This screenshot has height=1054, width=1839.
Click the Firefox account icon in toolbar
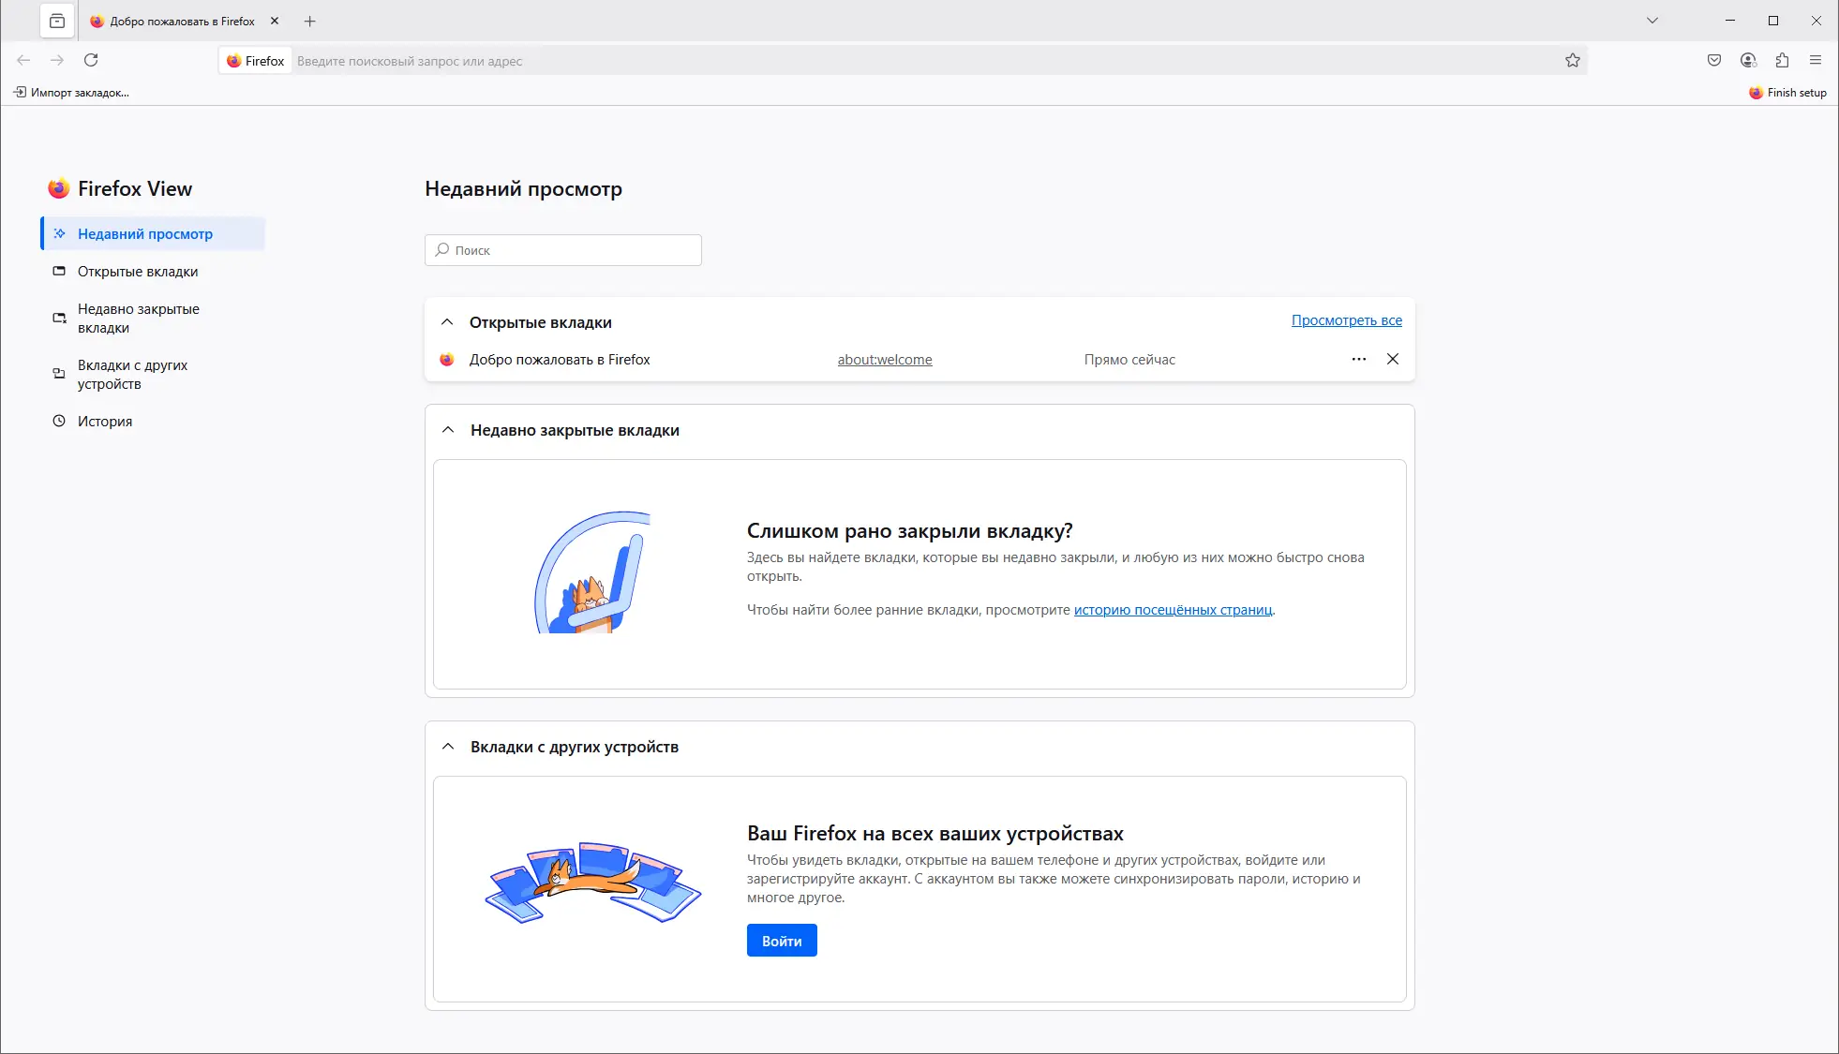tap(1748, 60)
